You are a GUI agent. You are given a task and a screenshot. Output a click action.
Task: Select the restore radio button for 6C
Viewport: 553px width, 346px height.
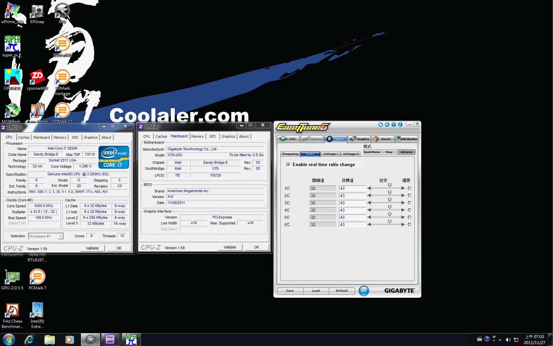point(409,224)
